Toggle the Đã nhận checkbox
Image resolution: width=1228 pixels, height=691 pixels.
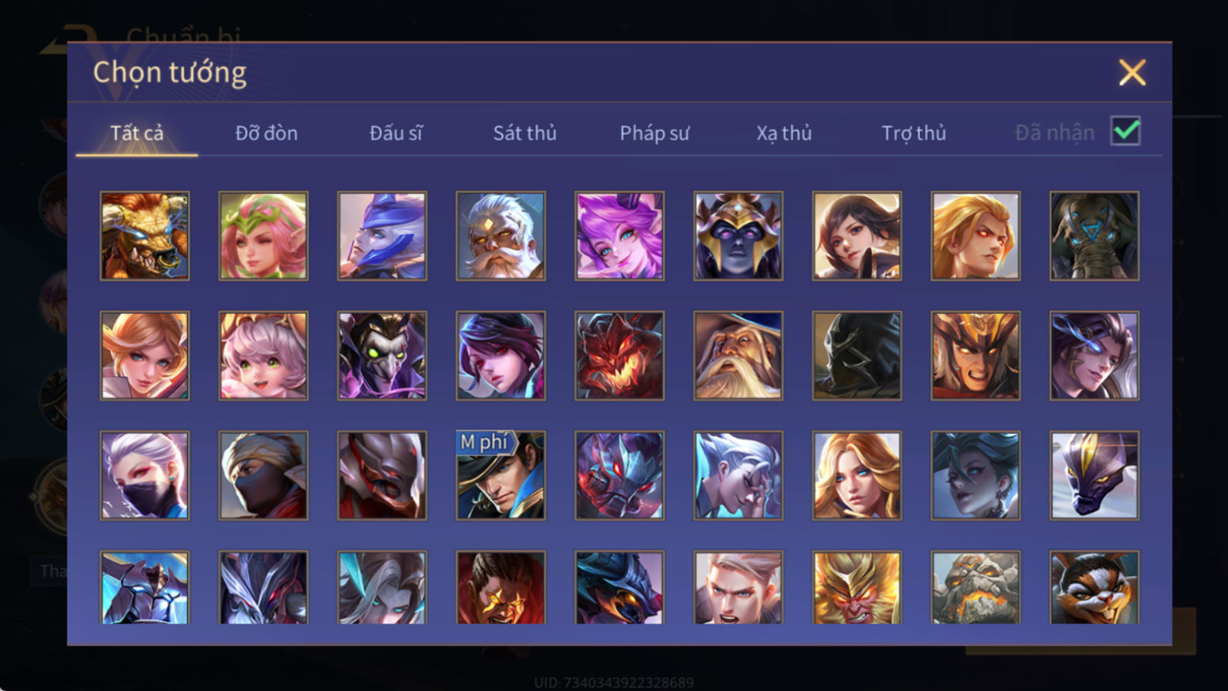coord(1125,131)
